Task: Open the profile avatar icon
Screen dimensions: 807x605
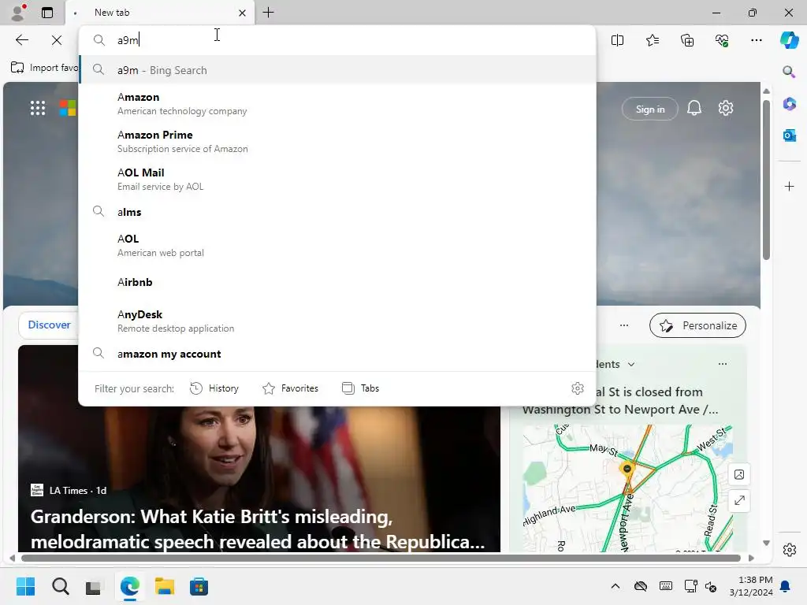Action: (x=18, y=13)
